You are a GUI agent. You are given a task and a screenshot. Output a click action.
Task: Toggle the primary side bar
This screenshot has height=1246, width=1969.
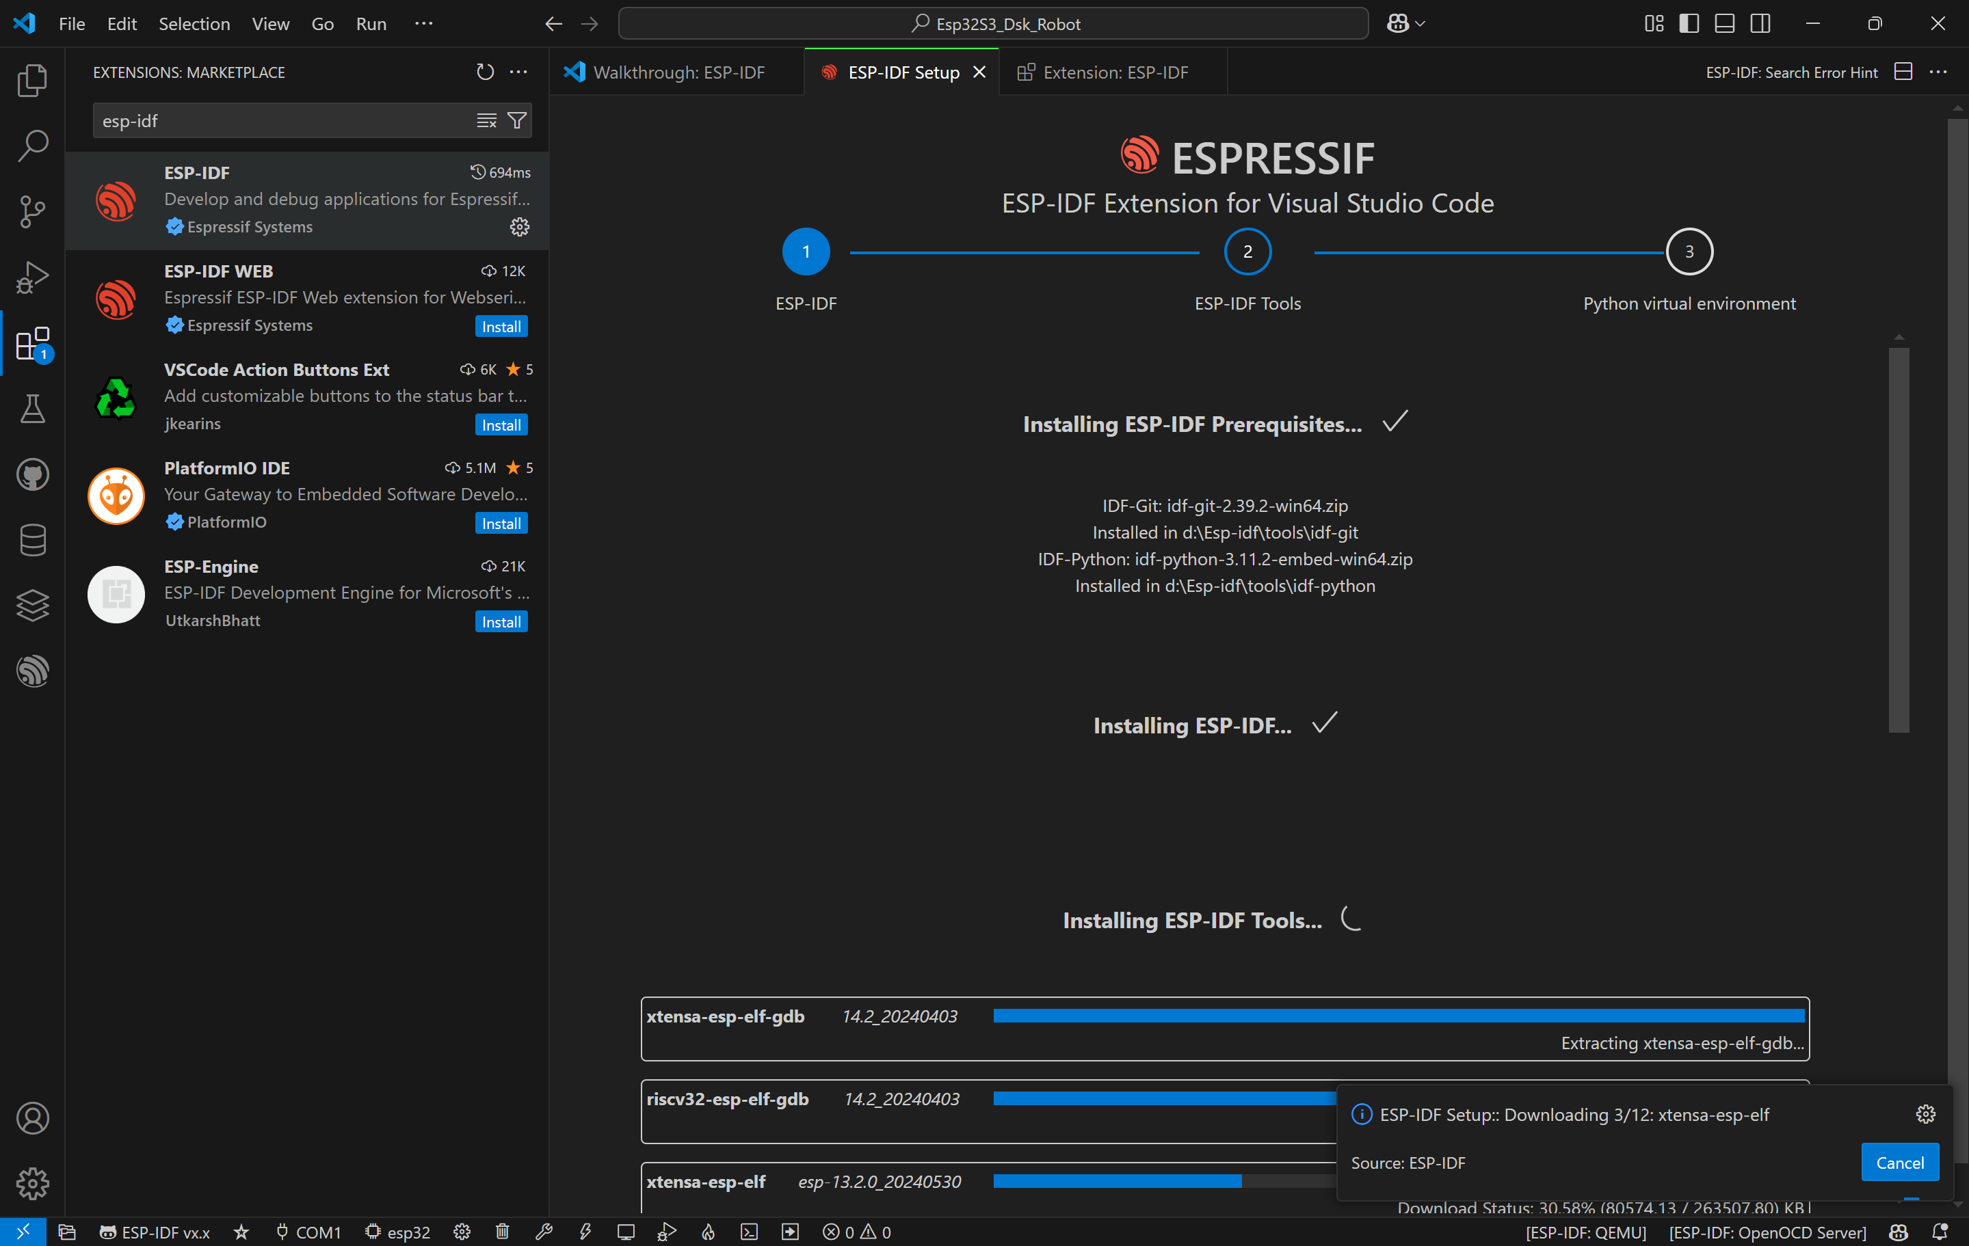pyautogui.click(x=1689, y=24)
